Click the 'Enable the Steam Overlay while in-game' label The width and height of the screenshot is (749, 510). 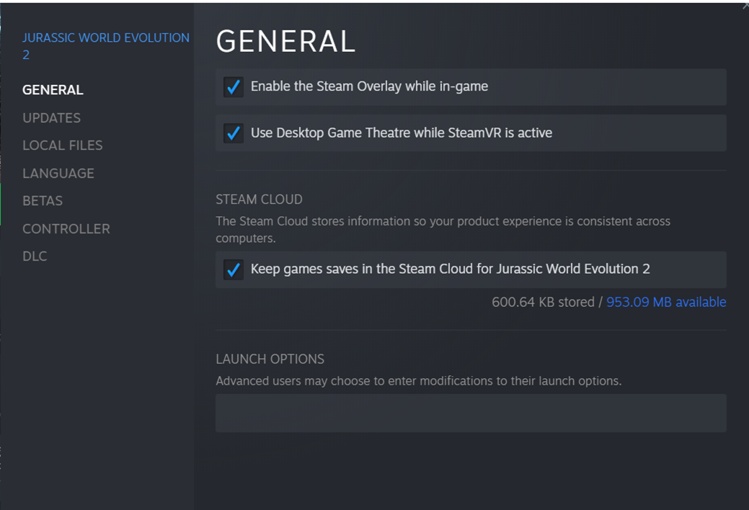pos(369,86)
